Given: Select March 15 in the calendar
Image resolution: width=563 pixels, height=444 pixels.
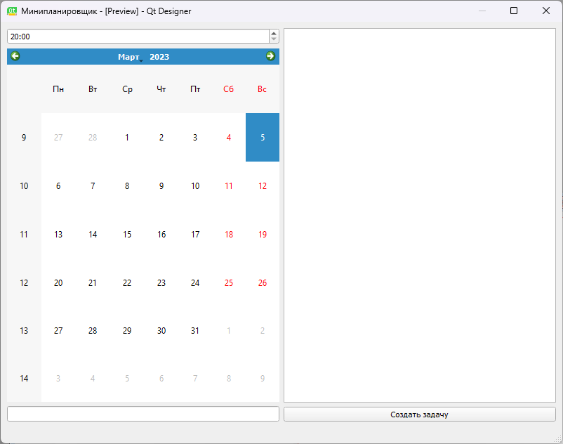Looking at the screenshot, I should 127,235.
